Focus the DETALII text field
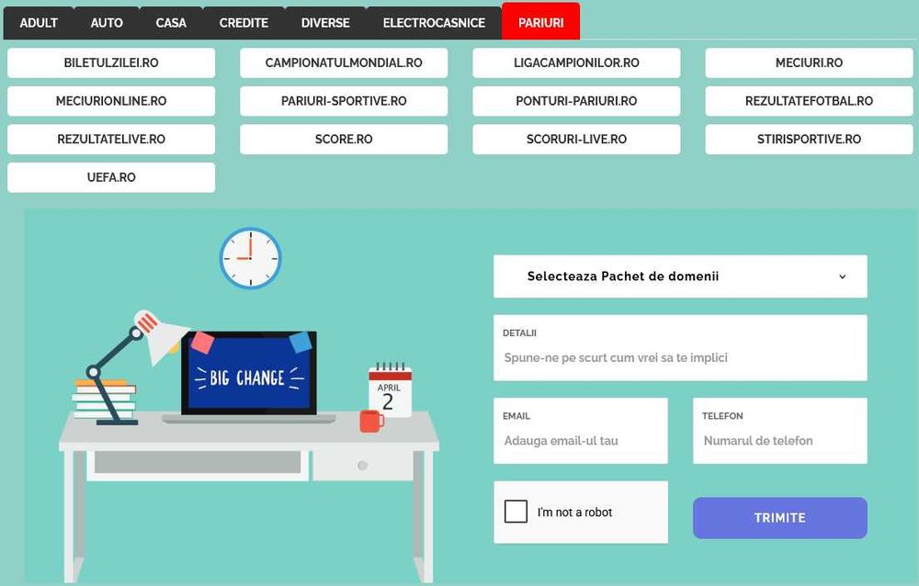 pos(680,347)
